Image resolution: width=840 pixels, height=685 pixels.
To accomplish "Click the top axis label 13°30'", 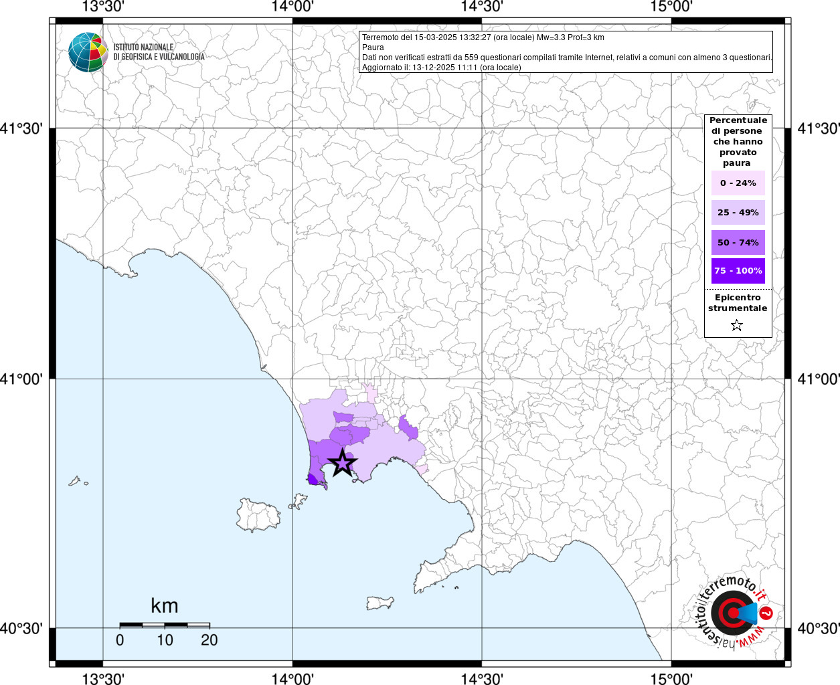I will pyautogui.click(x=102, y=7).
